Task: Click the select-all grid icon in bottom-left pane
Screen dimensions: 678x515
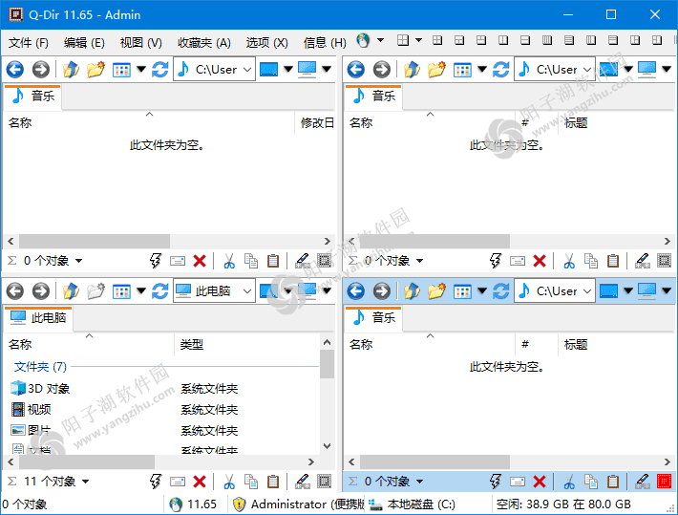Action: (324, 482)
